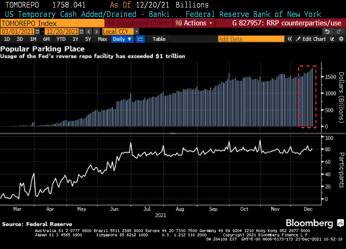This screenshot has height=249, width=346.
Task: Switch to the Table view
Action: point(159,39)
